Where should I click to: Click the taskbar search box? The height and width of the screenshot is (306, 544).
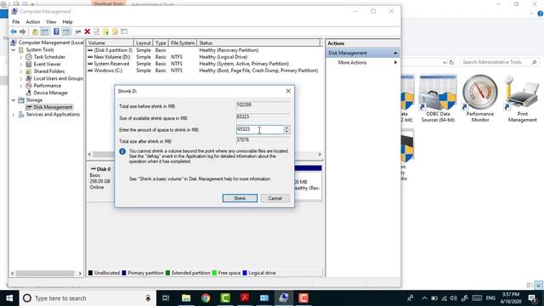click(88, 298)
